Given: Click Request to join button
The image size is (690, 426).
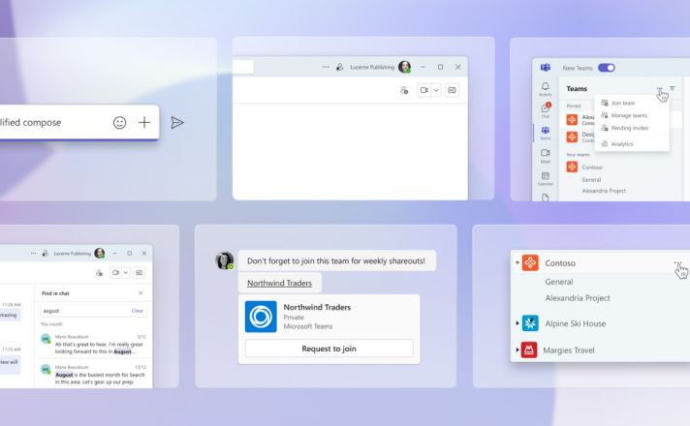Looking at the screenshot, I should pyautogui.click(x=329, y=349).
